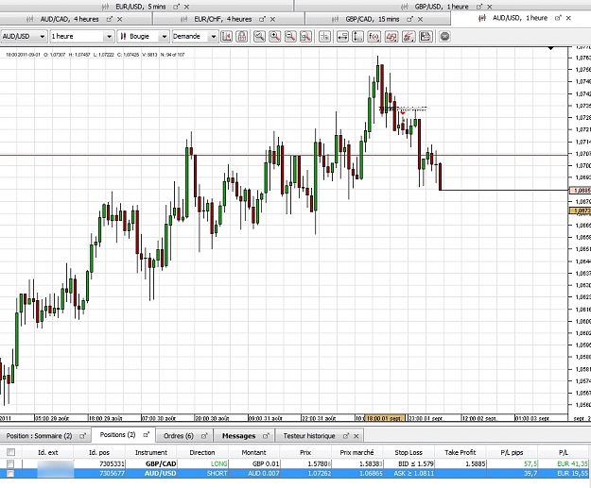
Task: Switch to the GBP/USD 1 heure chart tab
Action: pos(441,7)
